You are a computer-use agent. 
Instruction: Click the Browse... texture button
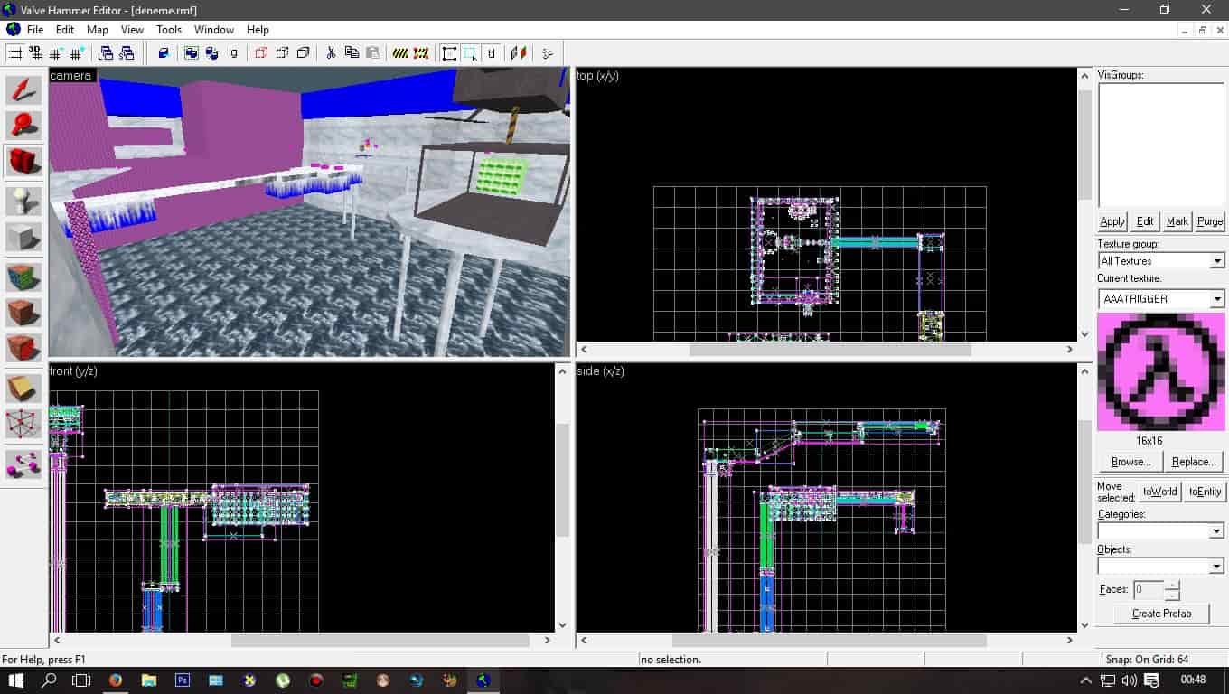coord(1130,462)
